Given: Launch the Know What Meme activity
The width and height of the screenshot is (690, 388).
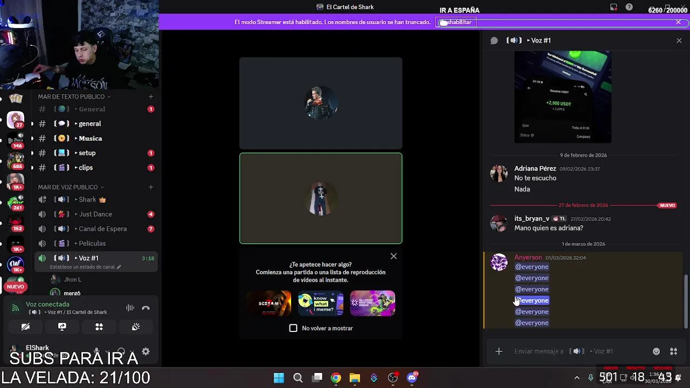Looking at the screenshot, I should click(x=320, y=303).
